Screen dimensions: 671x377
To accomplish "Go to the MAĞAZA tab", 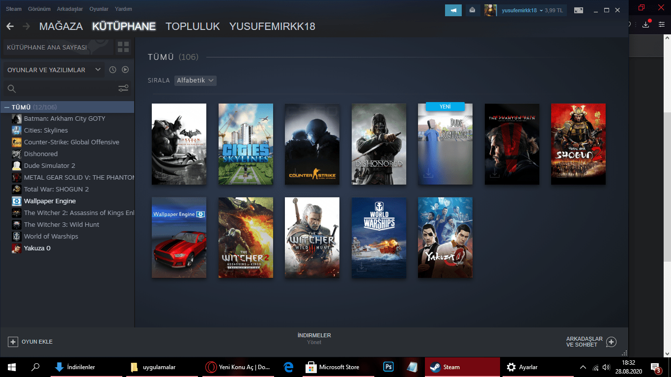I will (x=61, y=27).
